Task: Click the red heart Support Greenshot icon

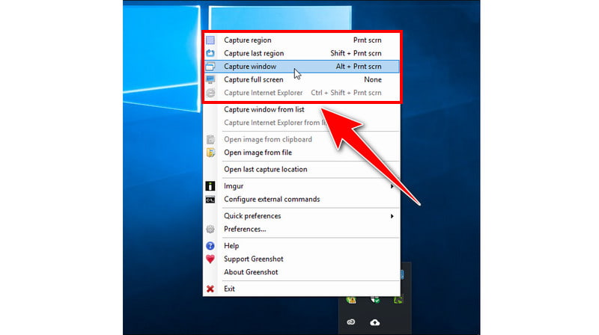Action: 210,259
